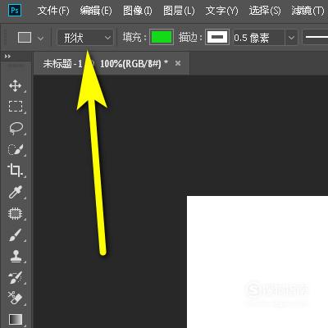
Task: Click the Photoshop Ps logo icon
Action: coord(15,11)
